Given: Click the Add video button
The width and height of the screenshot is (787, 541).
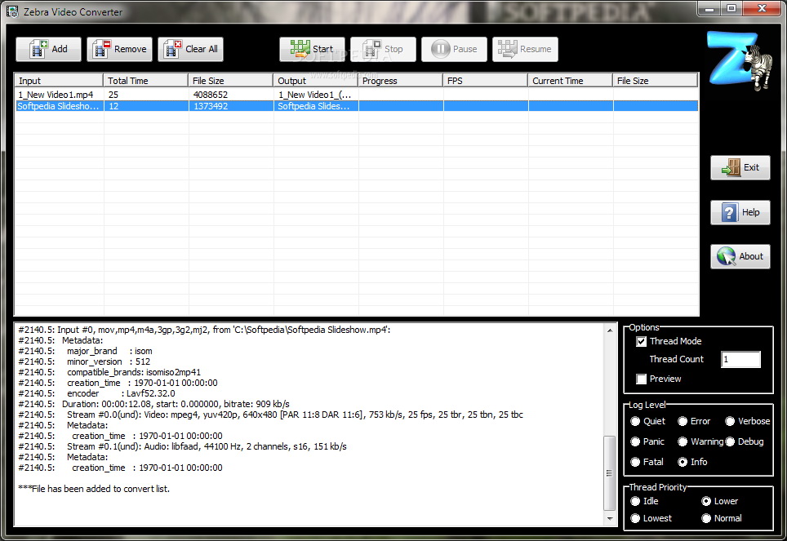Looking at the screenshot, I should (48, 49).
